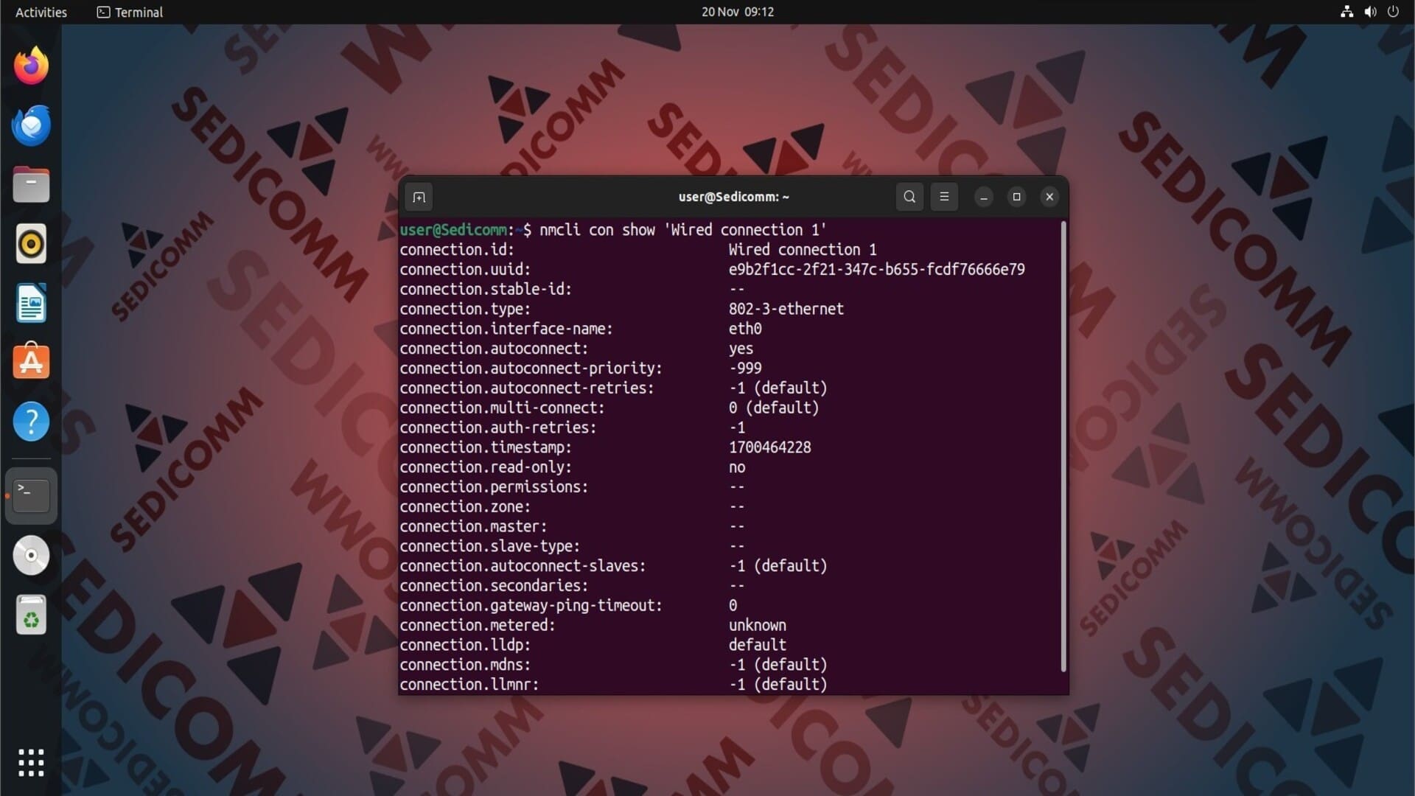This screenshot has width=1415, height=796.
Task: Click the terminal title 'user@Sedicomm: ~'
Action: (734, 197)
